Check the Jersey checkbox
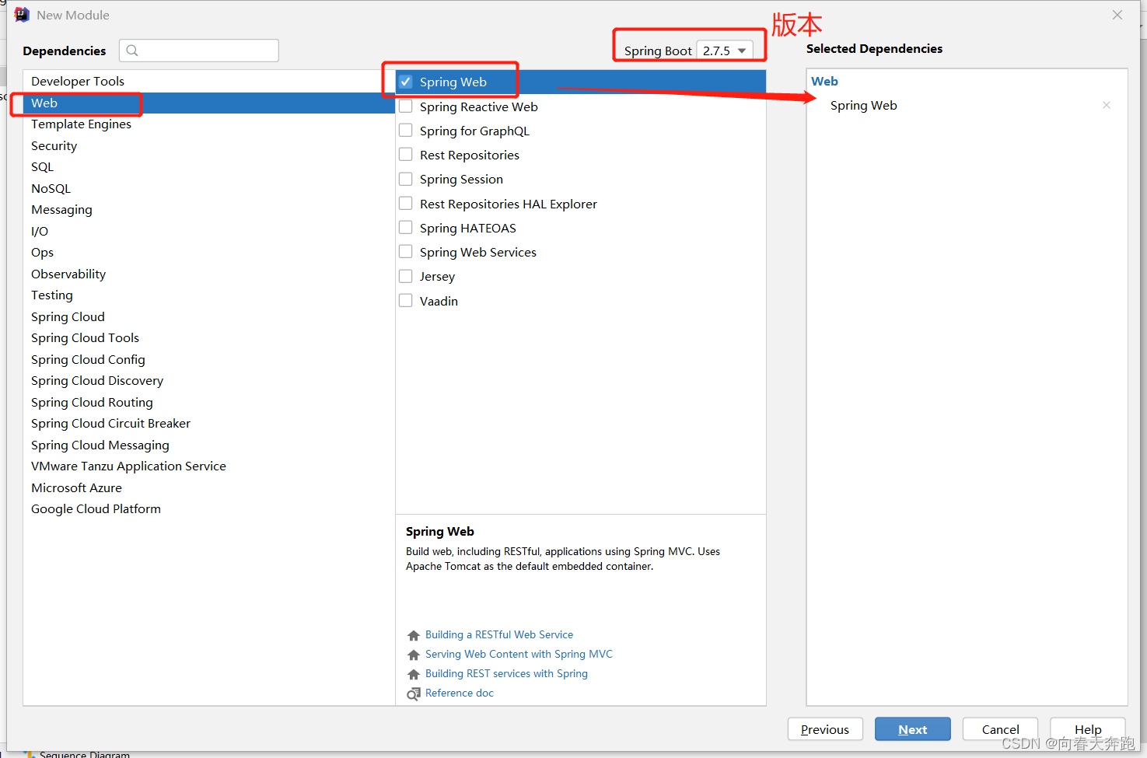This screenshot has width=1147, height=758. pyautogui.click(x=406, y=276)
